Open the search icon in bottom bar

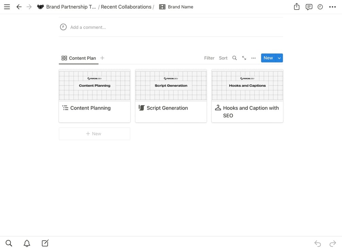9,243
